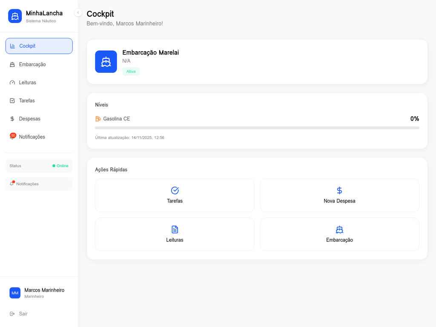
Task: Open the Tarefas quick action card
Action: tap(175, 195)
